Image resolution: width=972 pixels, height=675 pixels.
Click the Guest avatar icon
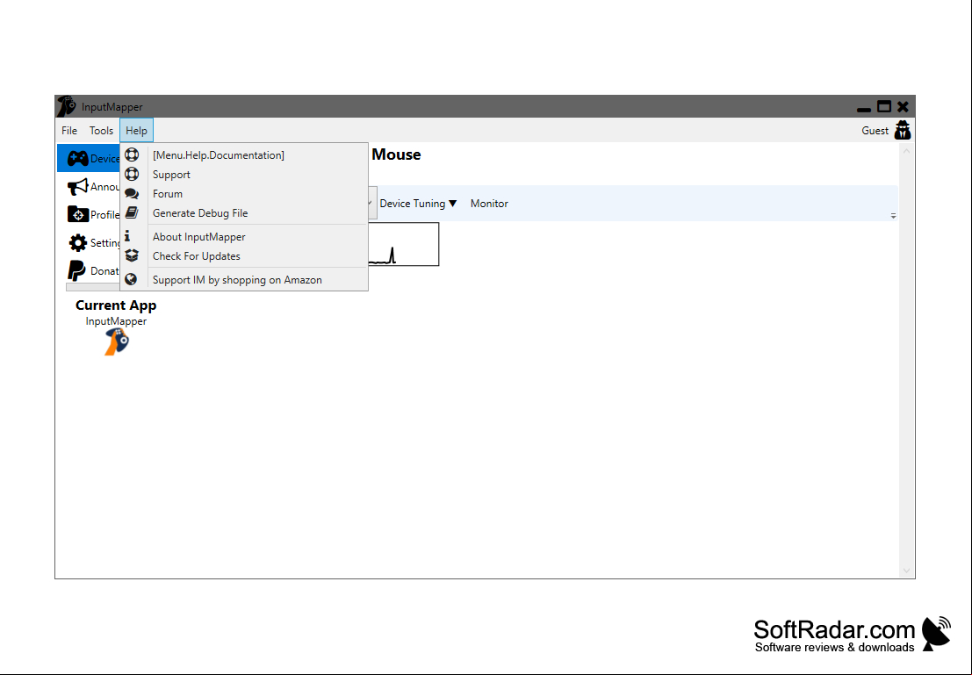[903, 130]
